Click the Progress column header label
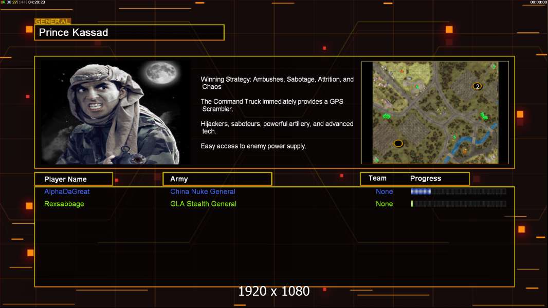548x308 pixels. pos(426,178)
